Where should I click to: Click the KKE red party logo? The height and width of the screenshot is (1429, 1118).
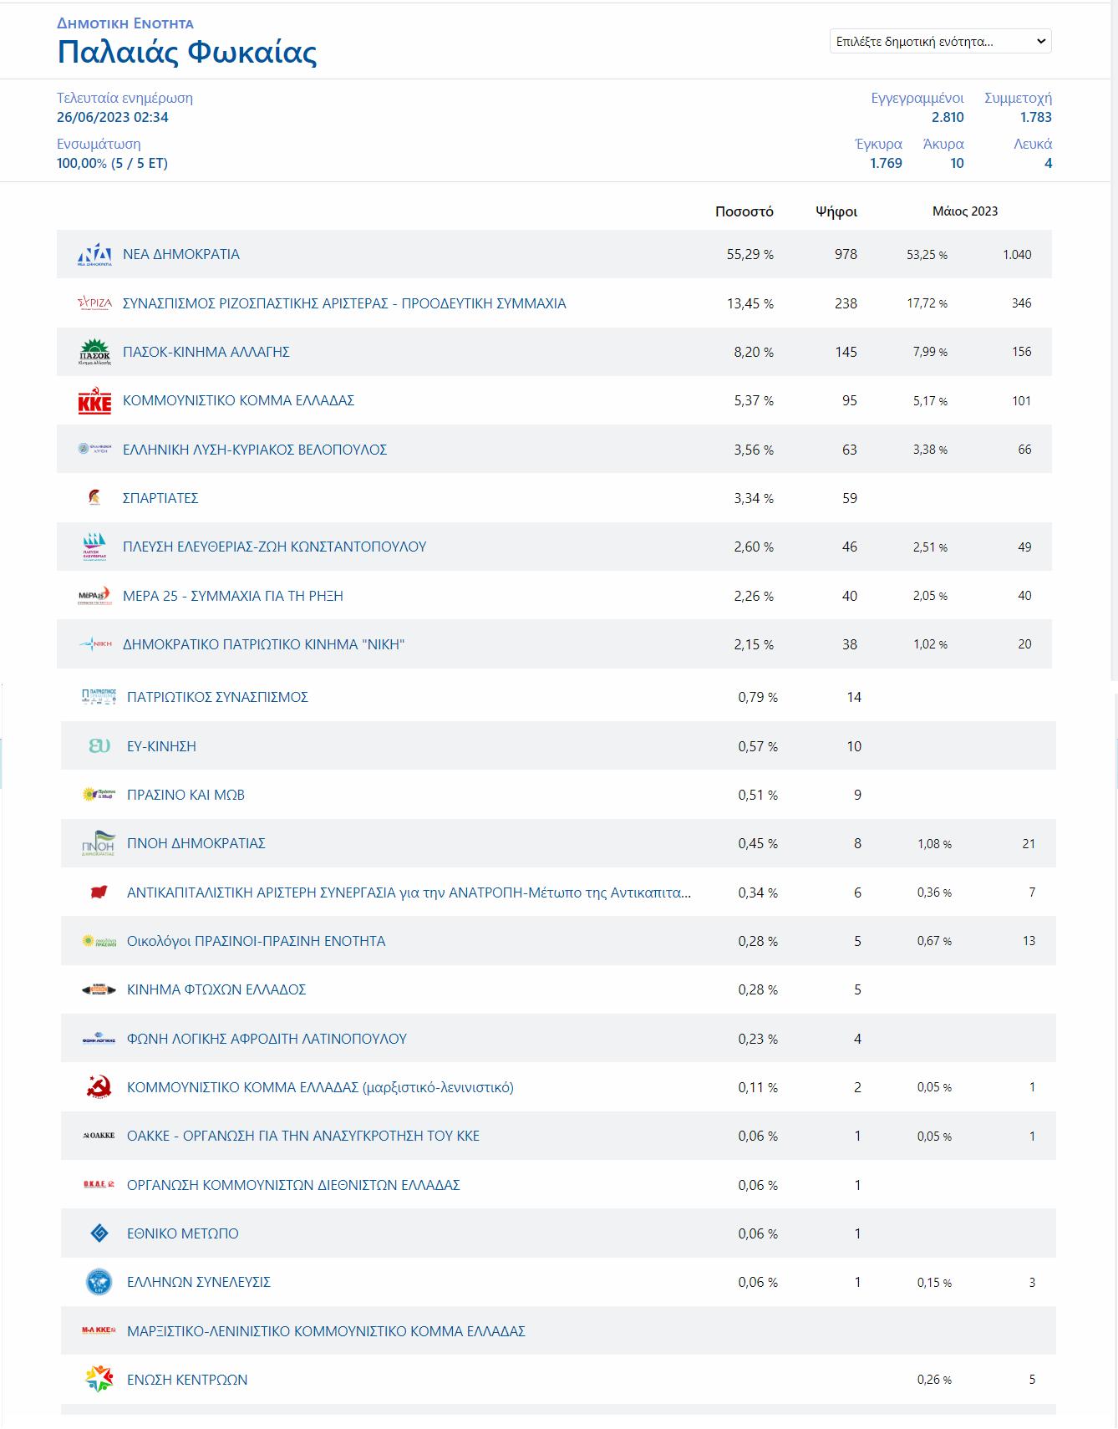point(94,400)
